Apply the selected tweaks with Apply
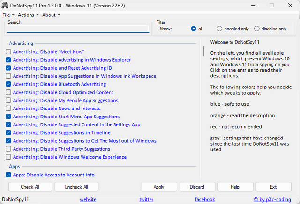The image size is (300, 204). (x=159, y=187)
